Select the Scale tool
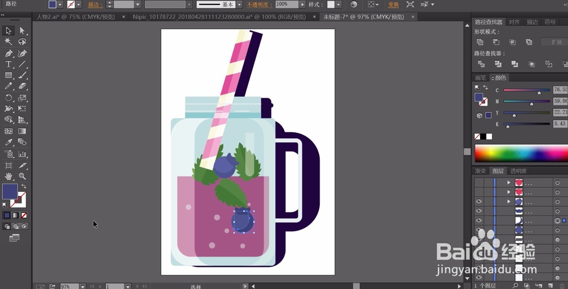 pyautogui.click(x=22, y=98)
